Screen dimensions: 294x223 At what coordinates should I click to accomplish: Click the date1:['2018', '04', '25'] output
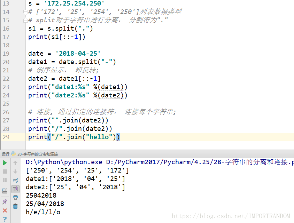(75, 179)
